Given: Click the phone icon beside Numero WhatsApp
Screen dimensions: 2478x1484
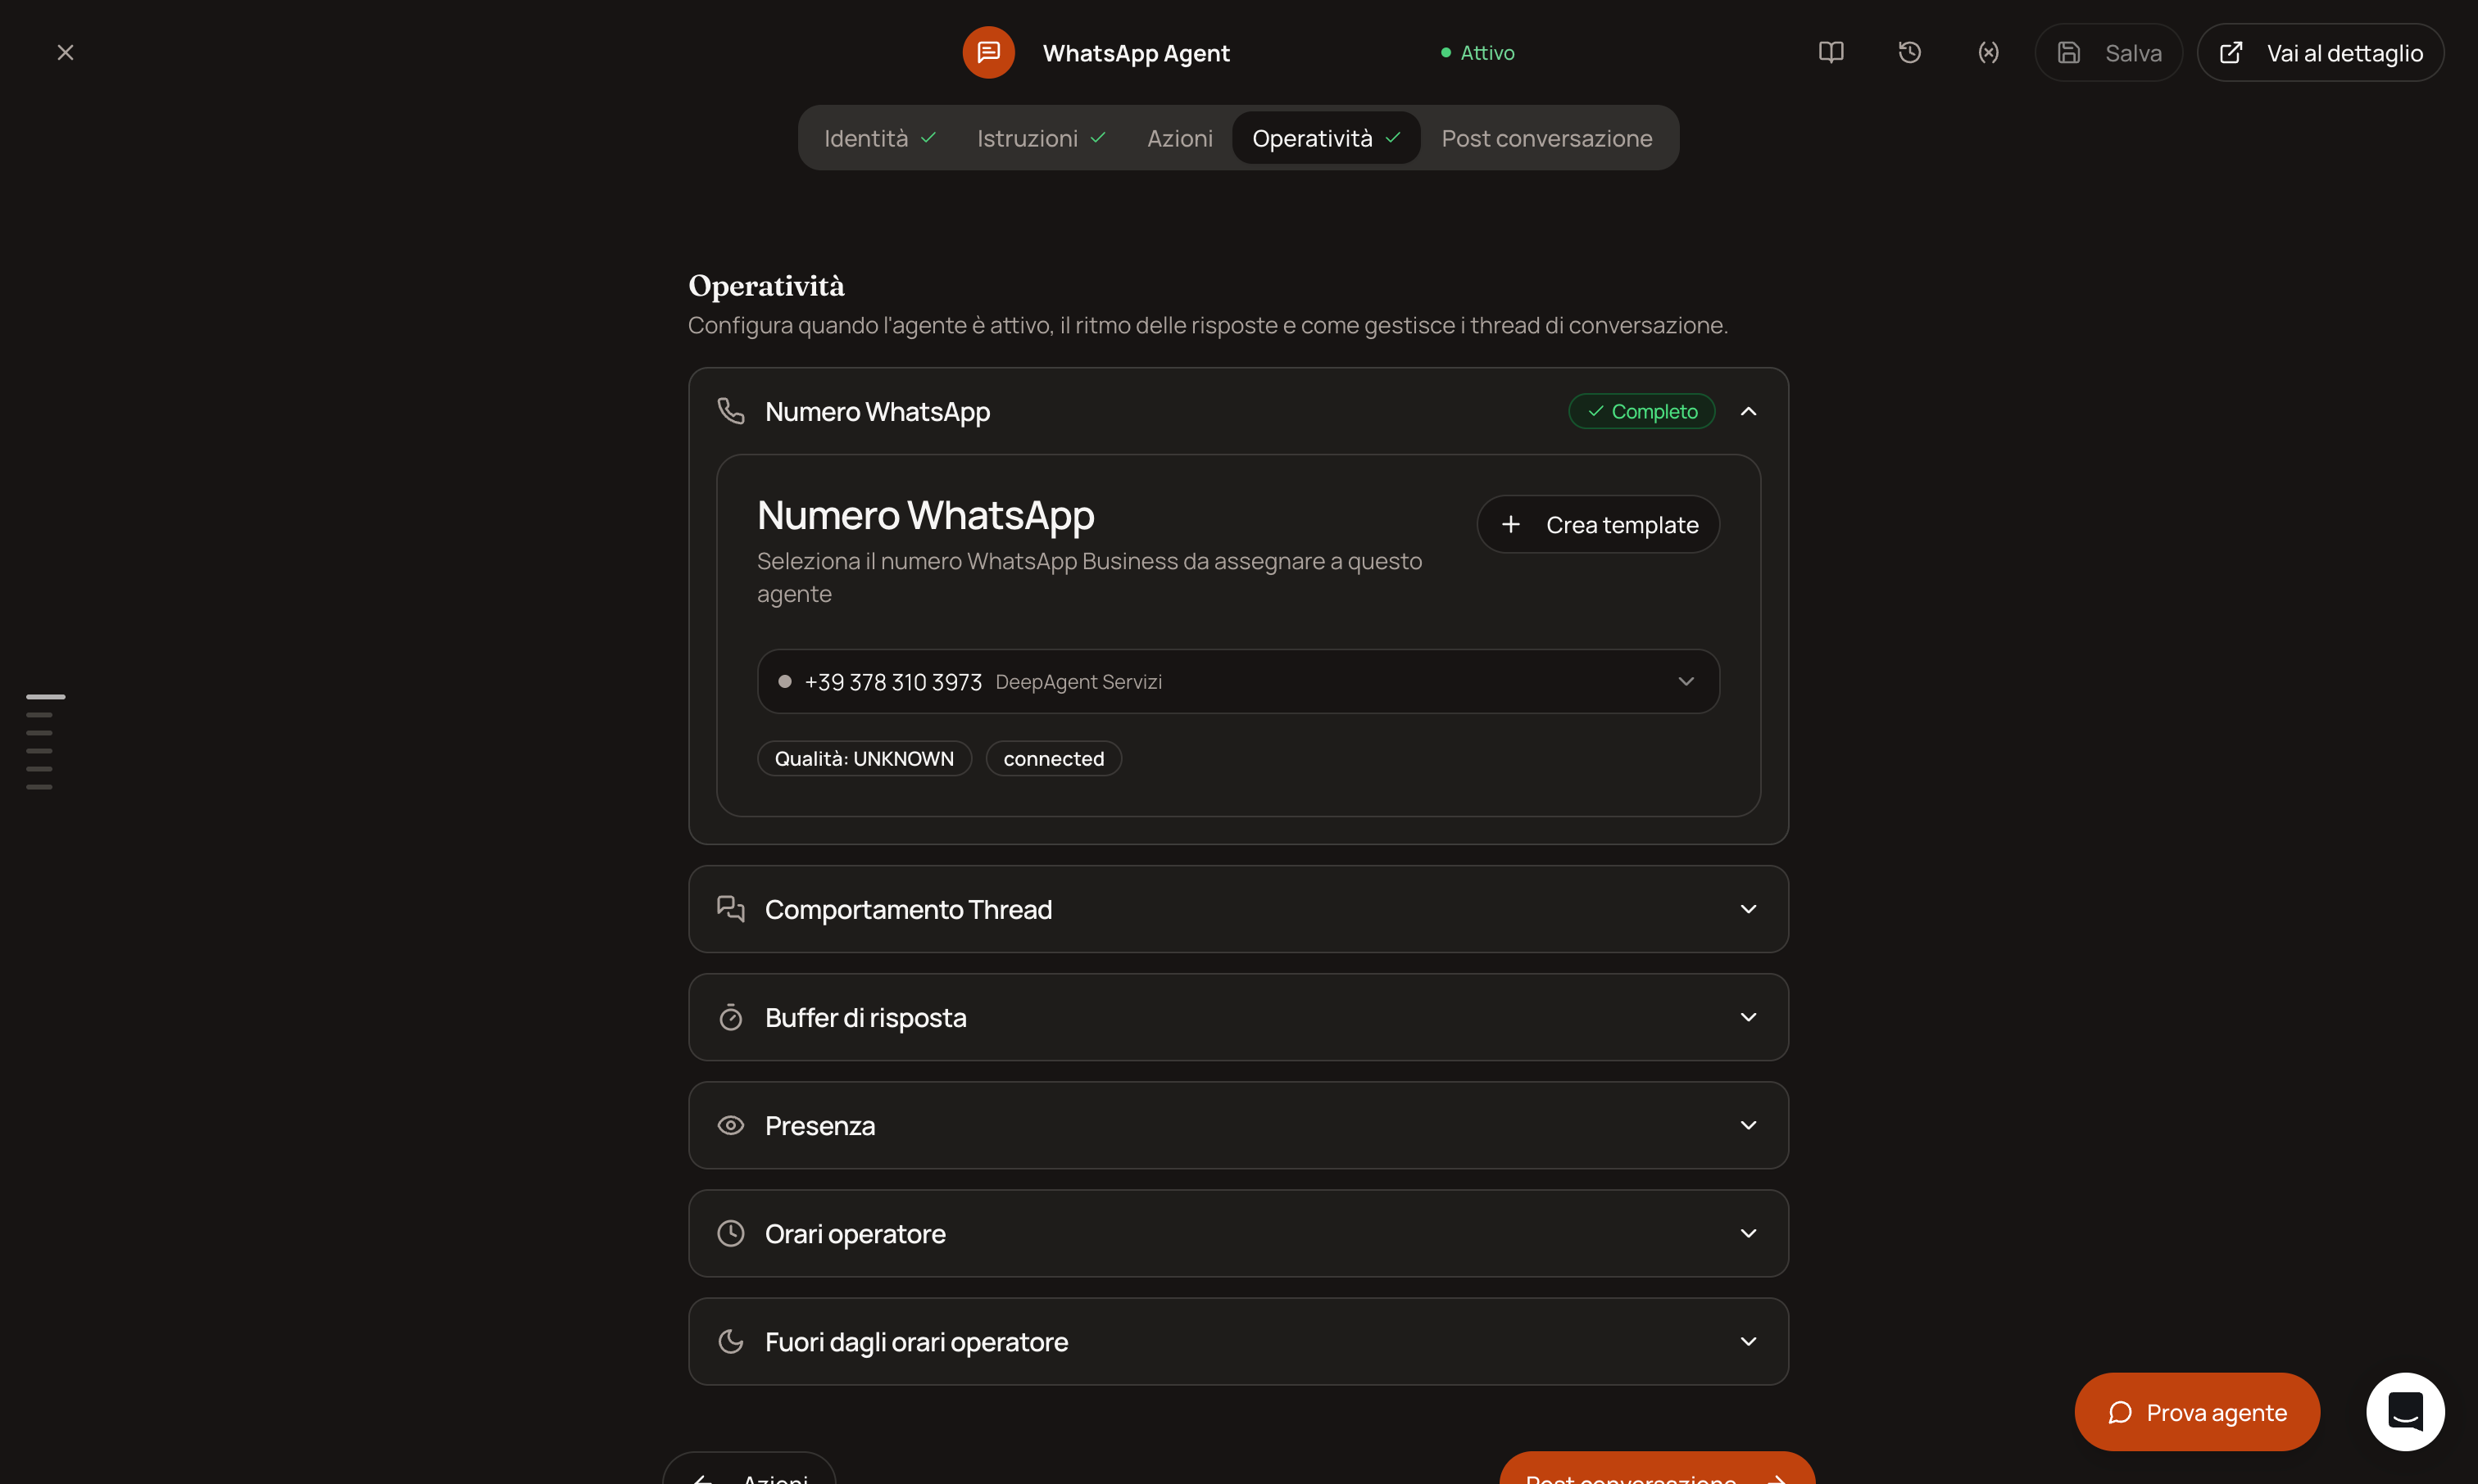Looking at the screenshot, I should (731, 411).
